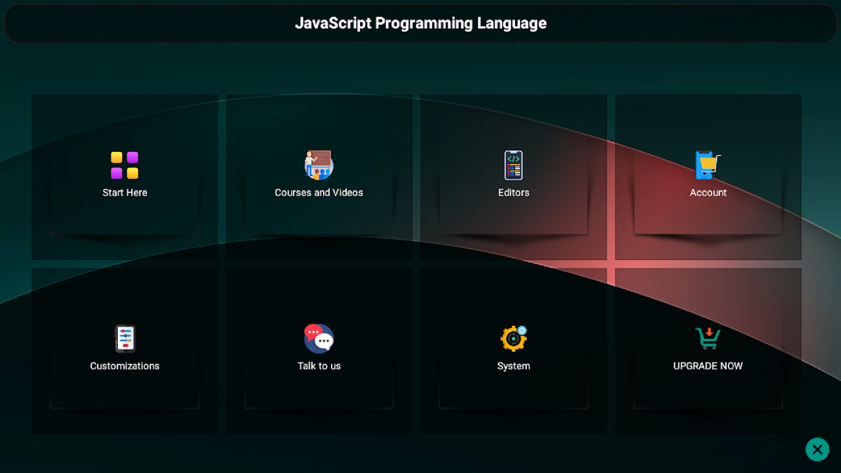Open the teacher icon for Courses and Videos

(x=319, y=165)
